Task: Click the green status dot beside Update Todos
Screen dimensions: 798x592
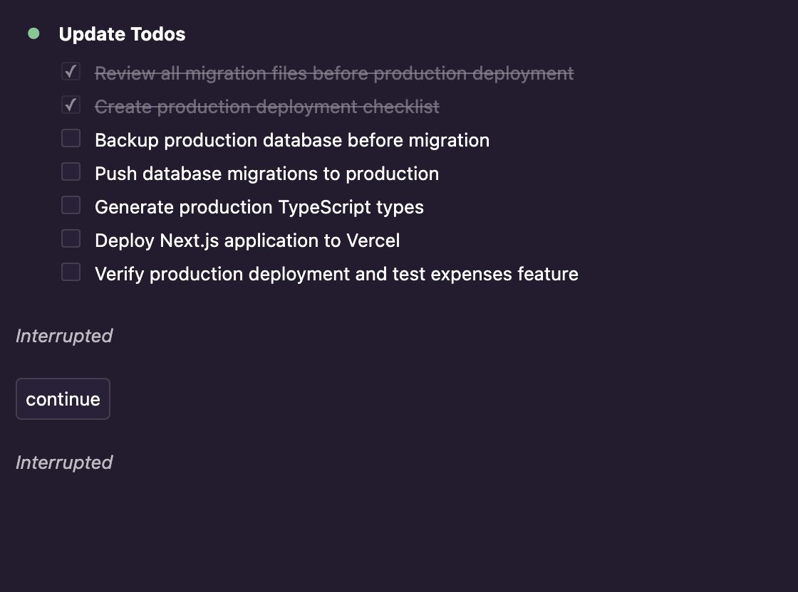Action: click(x=33, y=33)
